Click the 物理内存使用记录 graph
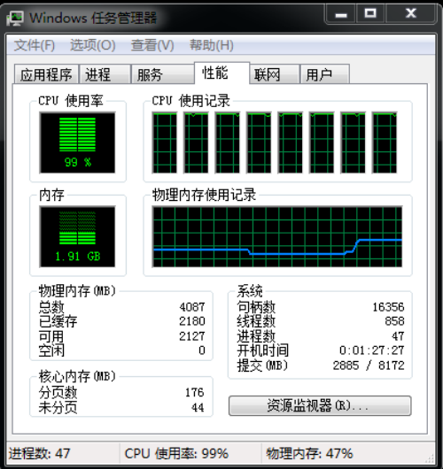 click(277, 236)
